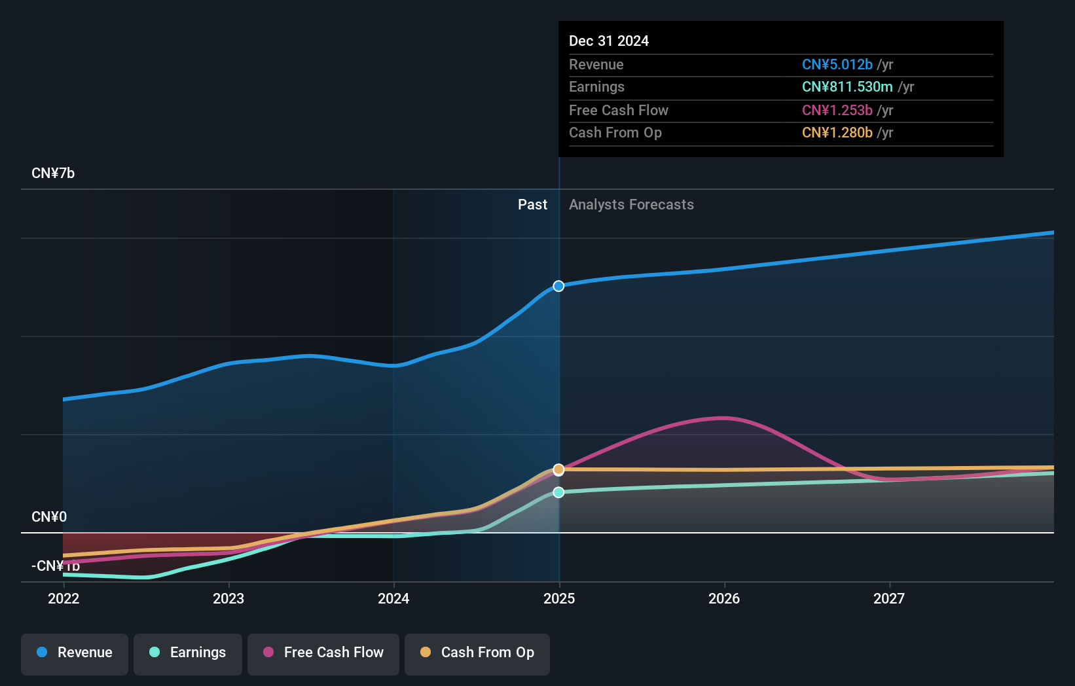
Task: Click the pink Free Cash Flow legend dot
Action: pyautogui.click(x=268, y=652)
